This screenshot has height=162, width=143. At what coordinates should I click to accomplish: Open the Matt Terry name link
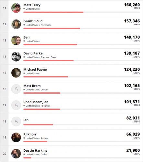tap(32, 5)
